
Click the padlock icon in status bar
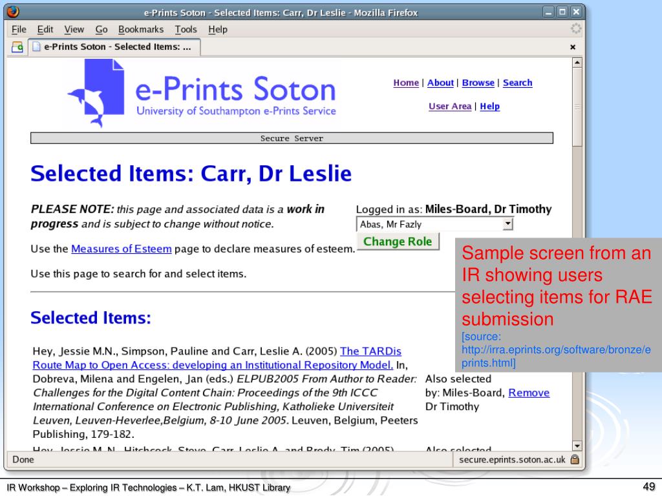(x=575, y=459)
